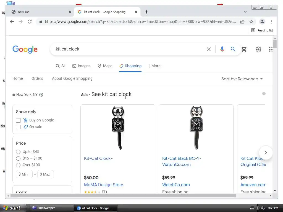The width and height of the screenshot is (283, 212).
Task: Open the Kit-Cat Clock- product title link
Action: point(98,158)
